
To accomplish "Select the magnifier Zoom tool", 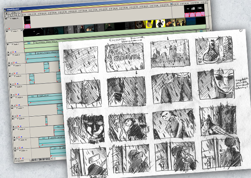I will point(10,15).
